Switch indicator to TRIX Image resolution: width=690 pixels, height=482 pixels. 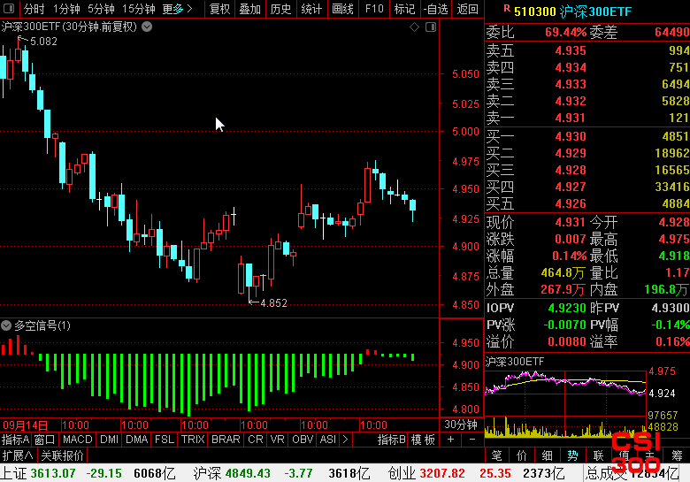pyautogui.click(x=193, y=440)
